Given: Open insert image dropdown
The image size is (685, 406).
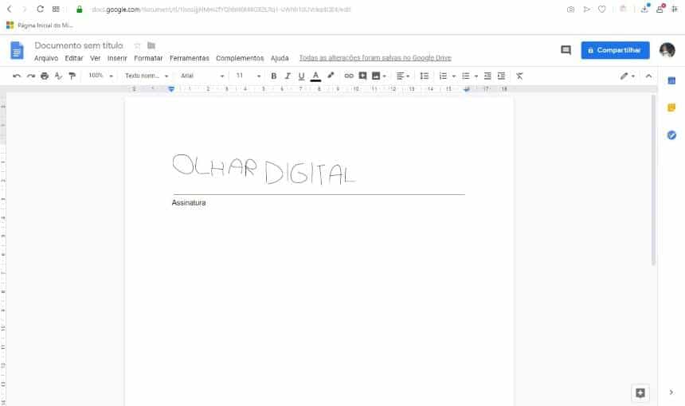Looking at the screenshot, I should point(379,76).
